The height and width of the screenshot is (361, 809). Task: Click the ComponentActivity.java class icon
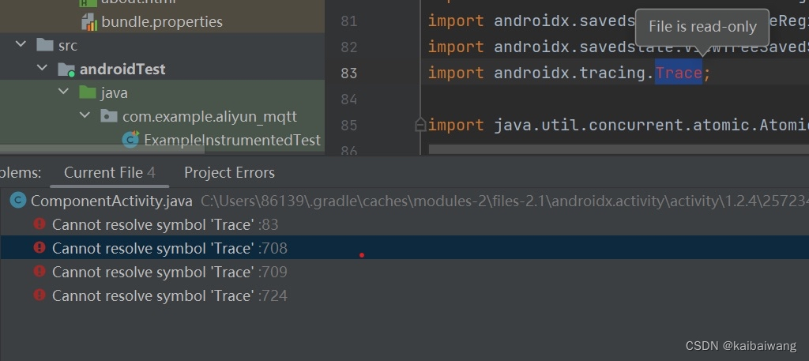tap(17, 201)
